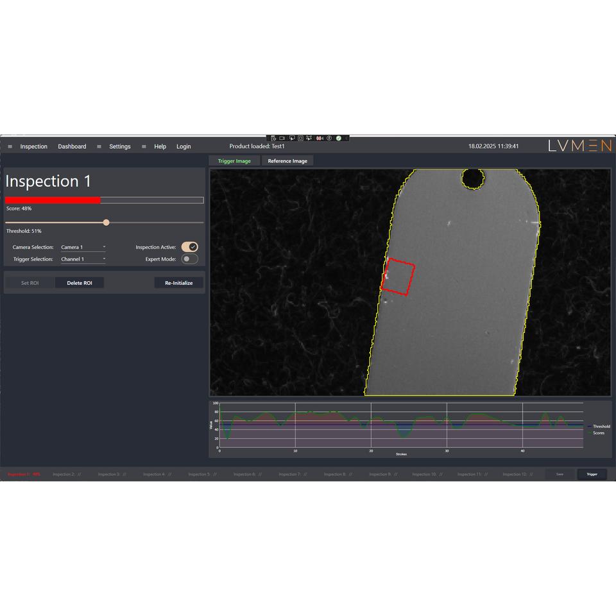Image resolution: width=616 pixels, height=616 pixels.
Task: Click the Delete ROI button
Action: 79,283
